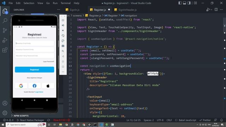This screenshot has width=226, height=127.
Task: Switch to the SignInHeader.js tab
Action: 127,10
